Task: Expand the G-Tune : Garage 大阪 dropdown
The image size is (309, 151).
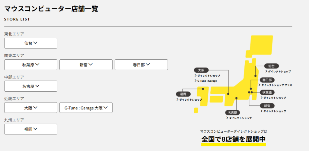Action: pos(86,108)
